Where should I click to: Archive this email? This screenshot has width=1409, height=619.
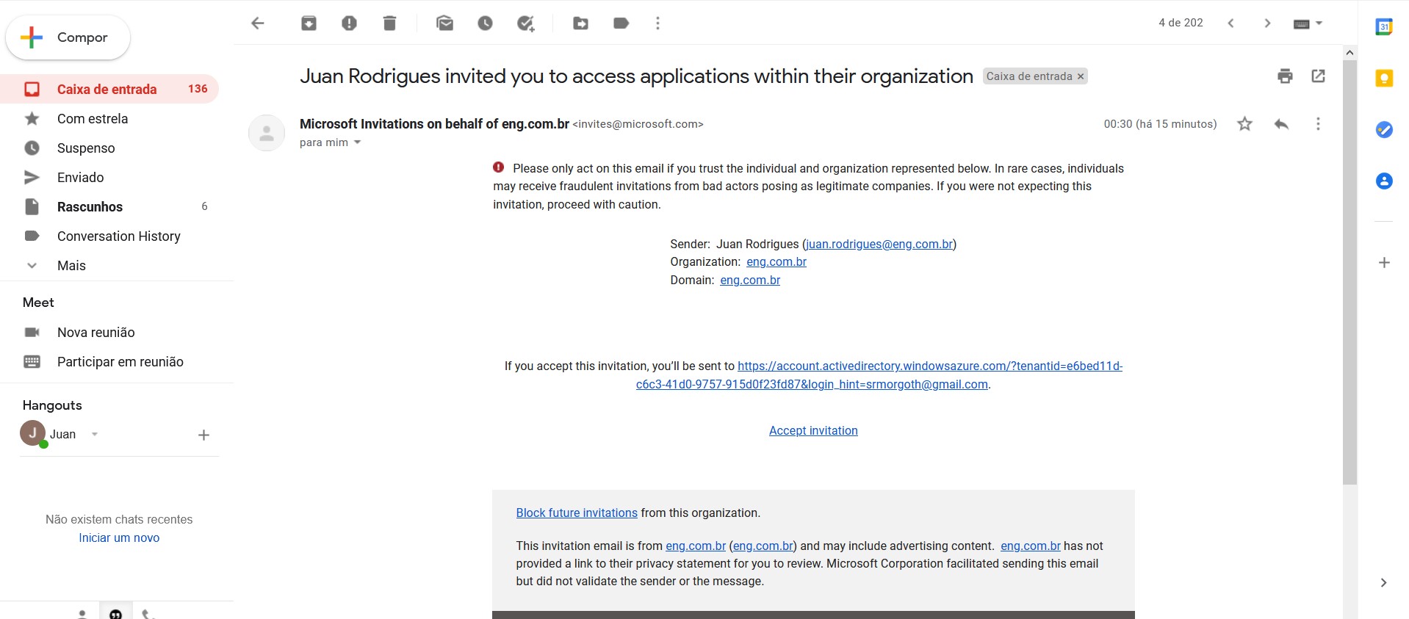pyautogui.click(x=309, y=23)
